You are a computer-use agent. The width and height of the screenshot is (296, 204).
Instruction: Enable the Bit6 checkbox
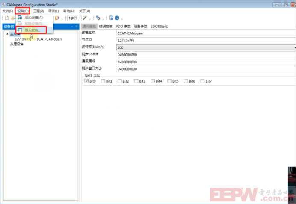186,81
